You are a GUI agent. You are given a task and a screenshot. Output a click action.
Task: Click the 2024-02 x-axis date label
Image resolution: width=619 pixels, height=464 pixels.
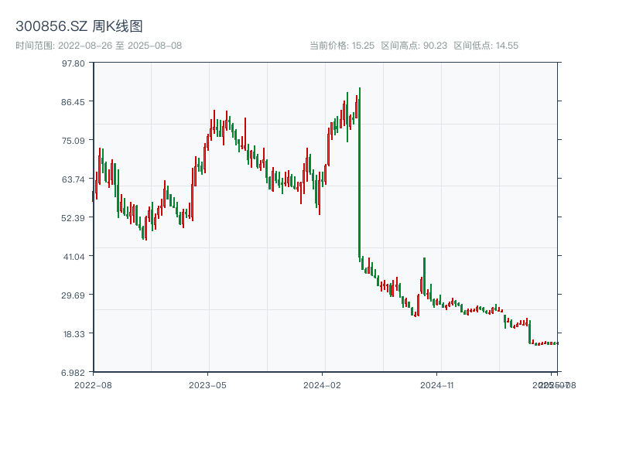(323, 384)
